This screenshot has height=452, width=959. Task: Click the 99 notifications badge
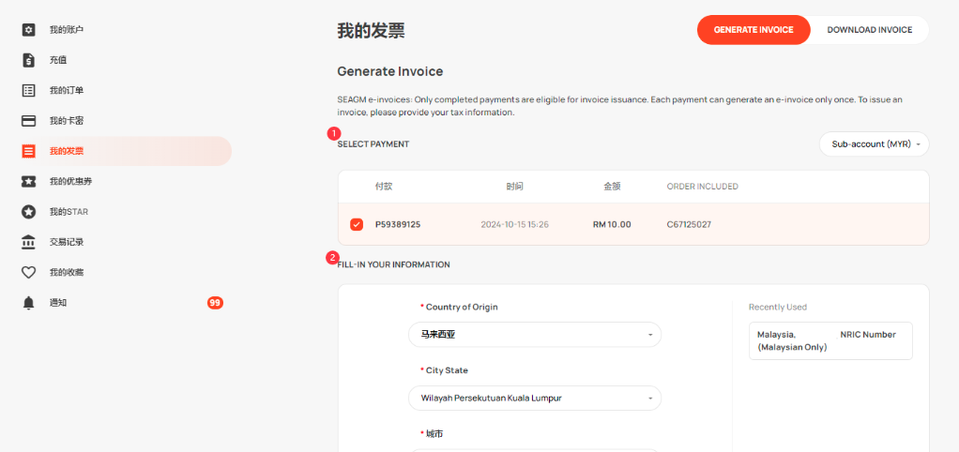pyautogui.click(x=215, y=303)
